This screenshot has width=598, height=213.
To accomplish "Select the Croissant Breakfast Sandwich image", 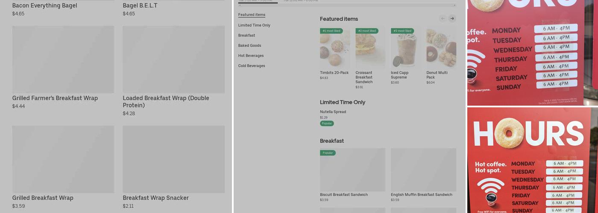I will click(370, 48).
